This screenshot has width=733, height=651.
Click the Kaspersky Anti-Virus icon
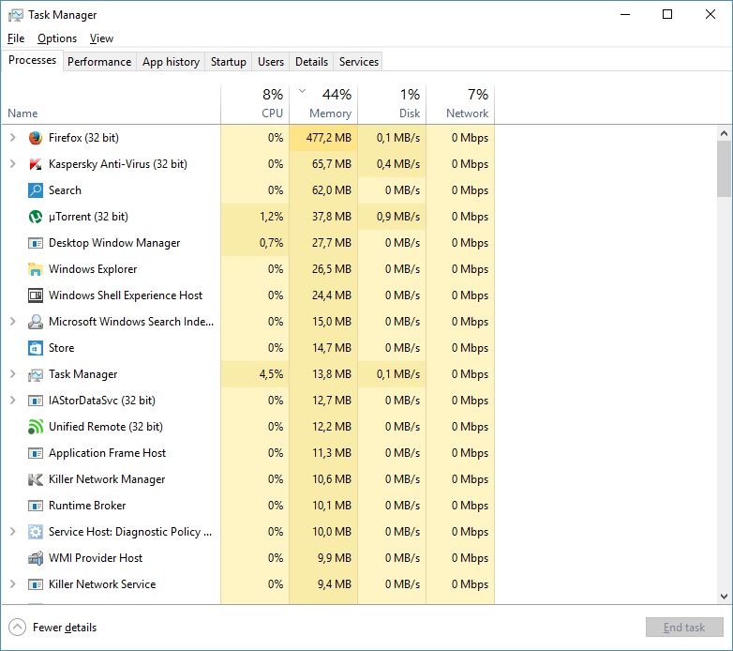36,164
